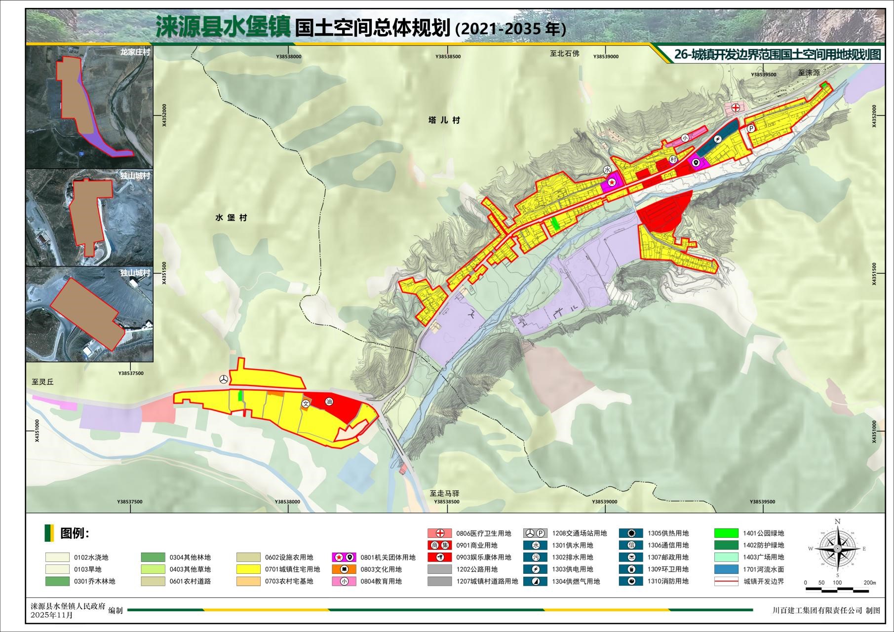The height and width of the screenshot is (632, 894).
Task: Open the 龙家庄村 satellite inset image
Action: pos(89,107)
